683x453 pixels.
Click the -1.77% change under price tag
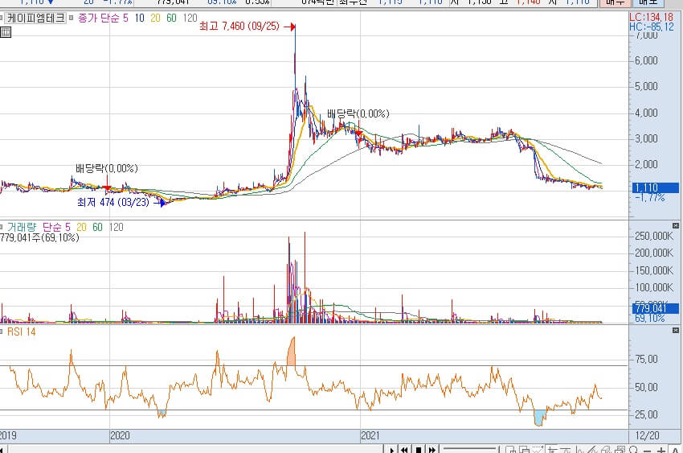(650, 198)
